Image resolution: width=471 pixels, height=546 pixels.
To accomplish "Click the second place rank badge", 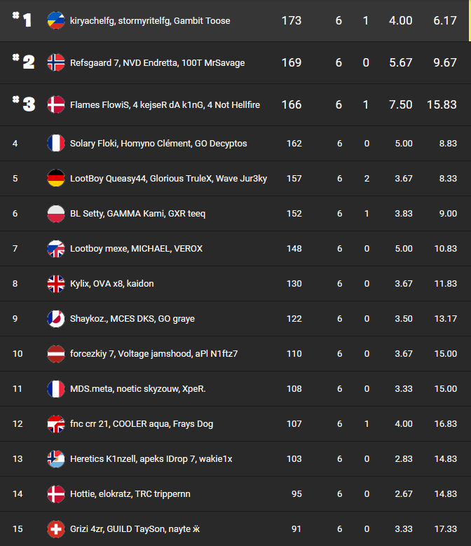I will click(23, 62).
